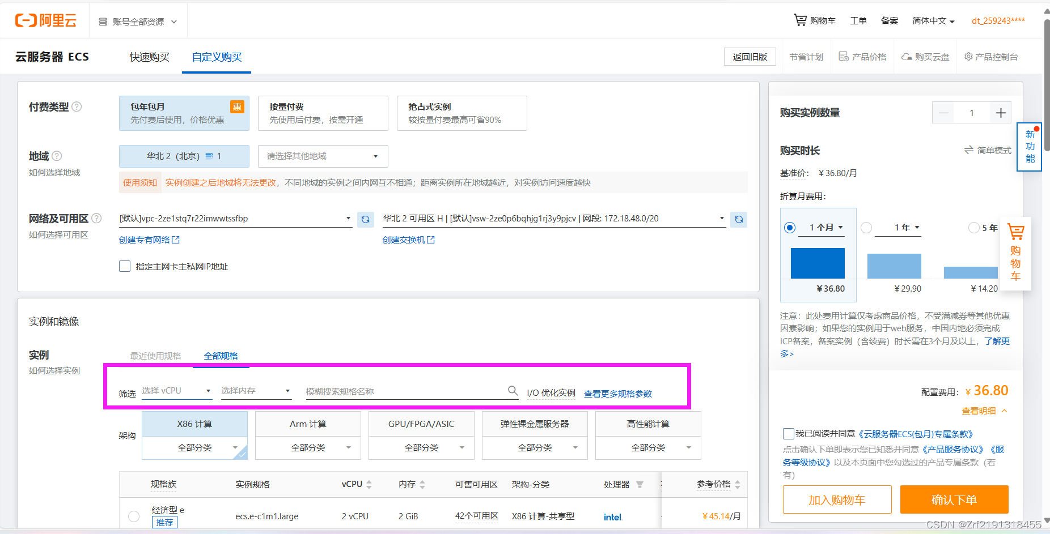Refresh the VPC list
1050x534 pixels.
tap(366, 219)
